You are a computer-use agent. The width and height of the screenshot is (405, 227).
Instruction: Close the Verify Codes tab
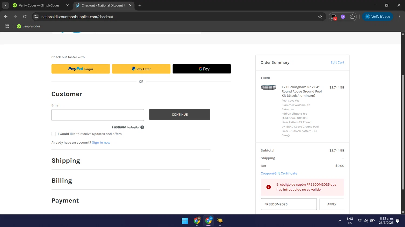point(67,5)
